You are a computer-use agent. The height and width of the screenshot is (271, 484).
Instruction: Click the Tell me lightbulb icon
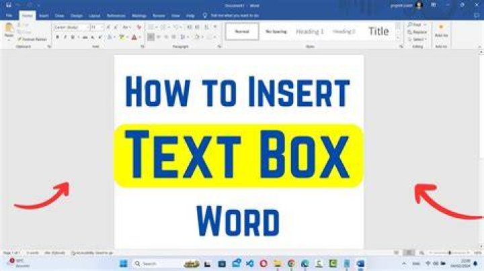(204, 15)
